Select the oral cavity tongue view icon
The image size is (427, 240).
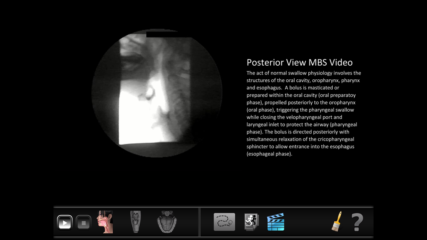coord(167,222)
